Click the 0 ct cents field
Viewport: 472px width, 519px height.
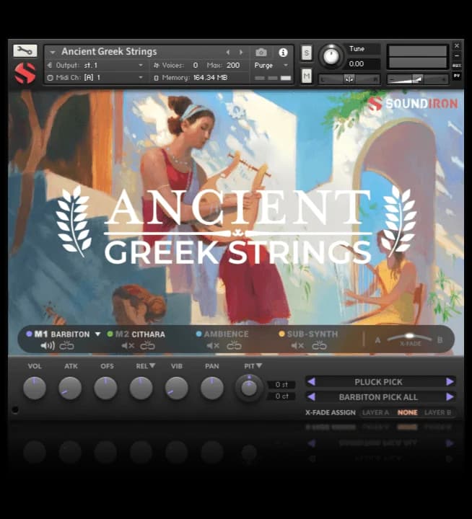(281, 396)
